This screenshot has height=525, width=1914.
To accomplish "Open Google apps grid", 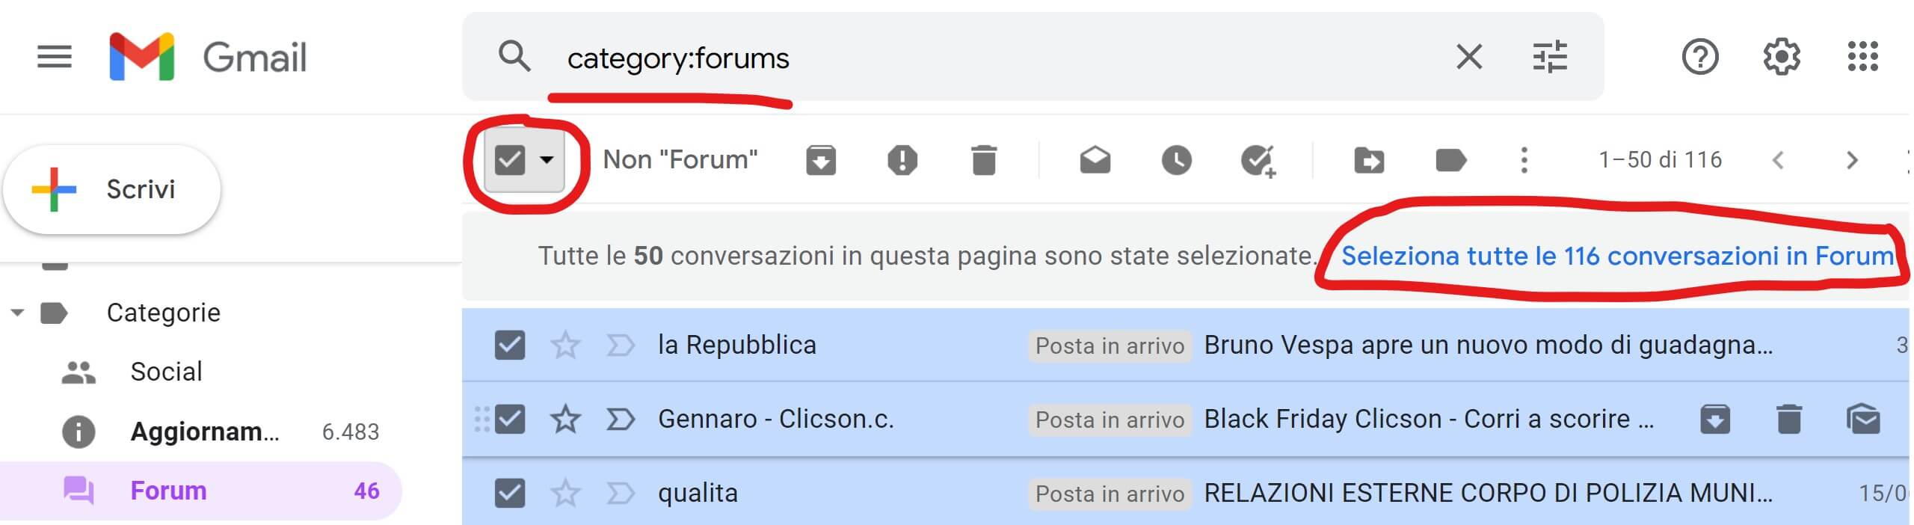I will pos(1862,57).
